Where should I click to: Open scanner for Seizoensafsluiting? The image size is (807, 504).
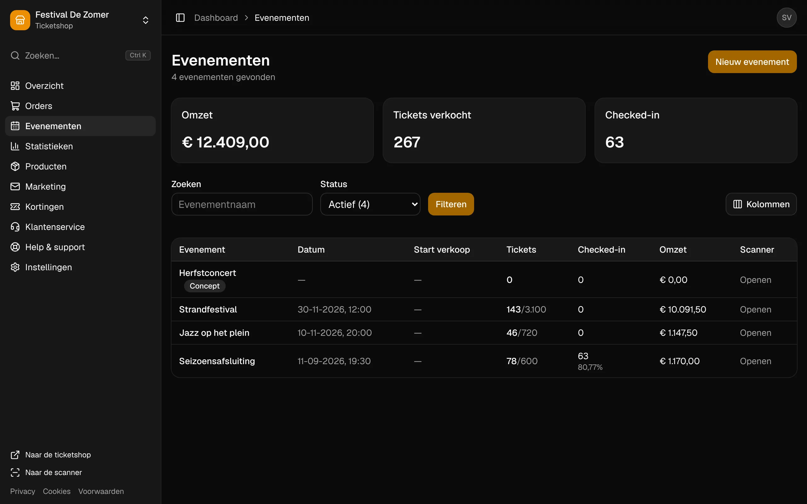[755, 361]
